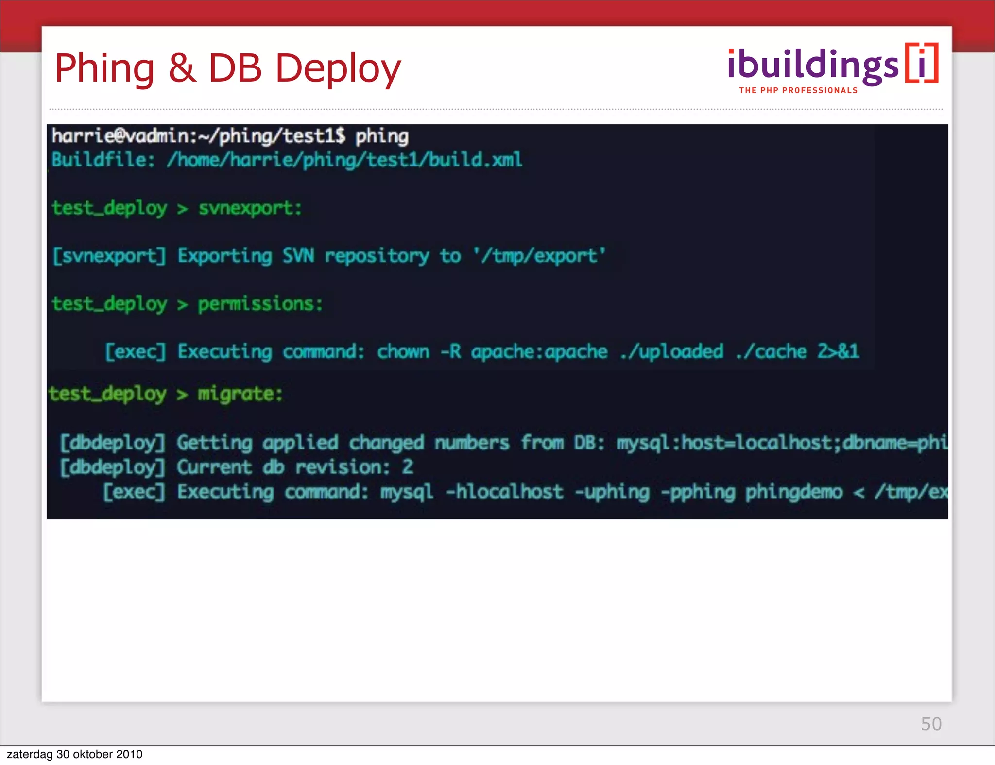Click the word phing after the prompt
Viewport: 995px width, 765px height.
click(382, 136)
